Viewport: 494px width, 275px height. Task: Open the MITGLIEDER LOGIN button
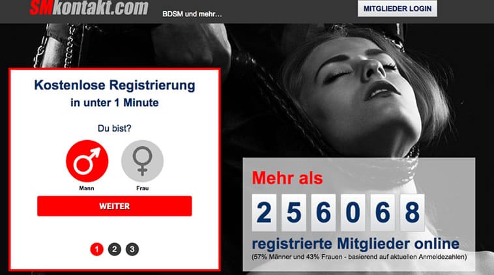[398, 8]
